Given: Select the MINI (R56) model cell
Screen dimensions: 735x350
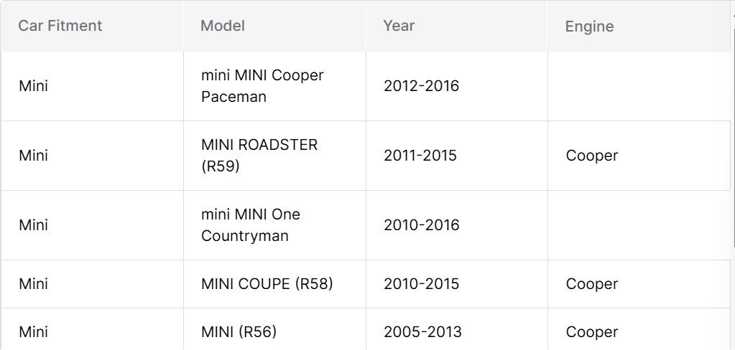Looking at the screenshot, I should pos(274,329).
